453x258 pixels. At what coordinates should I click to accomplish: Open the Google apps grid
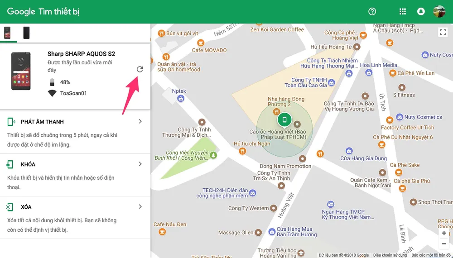pos(402,12)
